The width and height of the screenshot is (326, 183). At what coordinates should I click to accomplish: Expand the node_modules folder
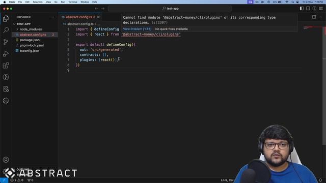point(31,29)
